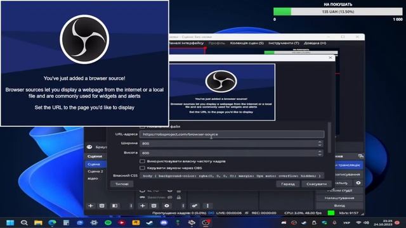Image resolution: width=406 pixels, height=228 pixels.
Task: Open 'Колекція сцен (S)' menu
Action: point(247,43)
